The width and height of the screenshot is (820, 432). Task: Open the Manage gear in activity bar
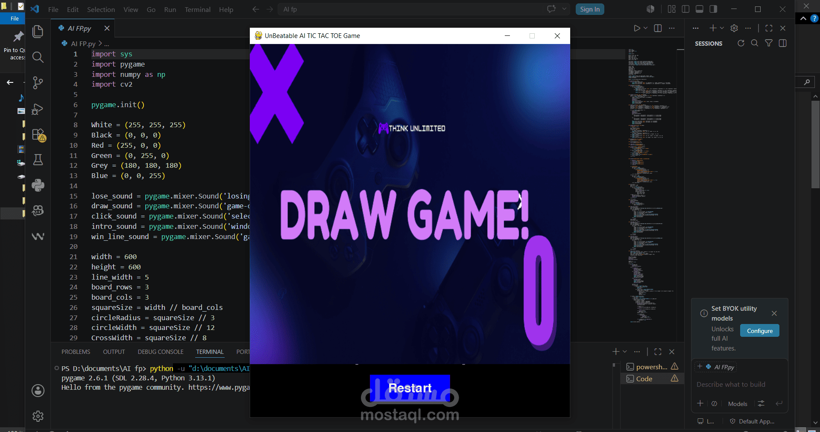point(38,416)
